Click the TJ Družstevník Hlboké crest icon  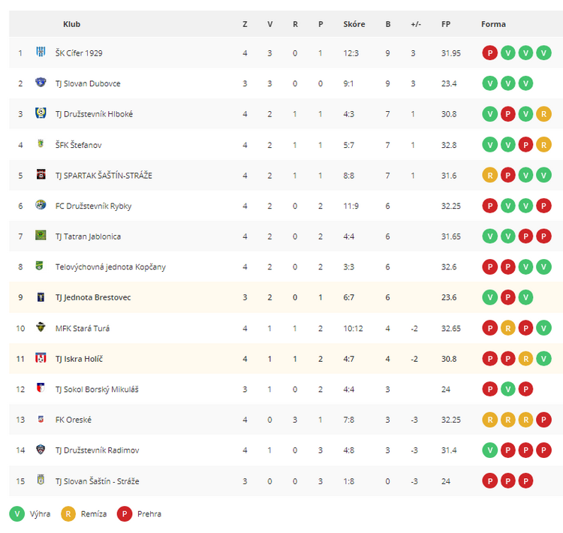(x=41, y=113)
